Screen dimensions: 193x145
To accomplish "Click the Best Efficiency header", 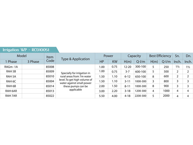I will point(160,56).
